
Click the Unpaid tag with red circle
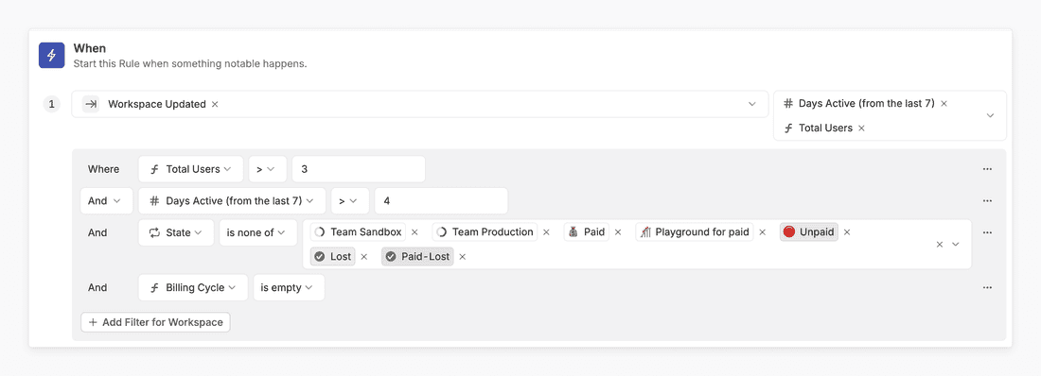coord(809,232)
